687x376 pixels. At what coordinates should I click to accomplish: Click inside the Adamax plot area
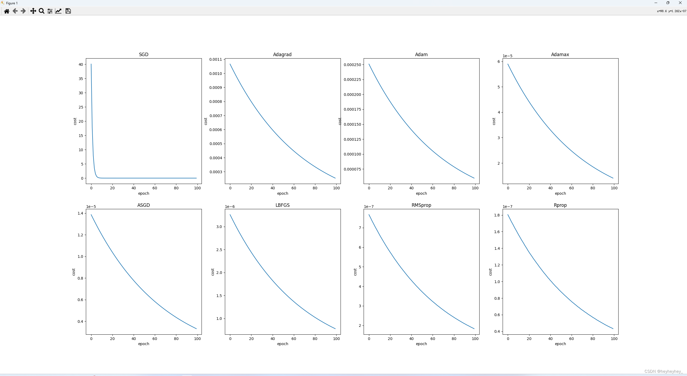[560, 121]
